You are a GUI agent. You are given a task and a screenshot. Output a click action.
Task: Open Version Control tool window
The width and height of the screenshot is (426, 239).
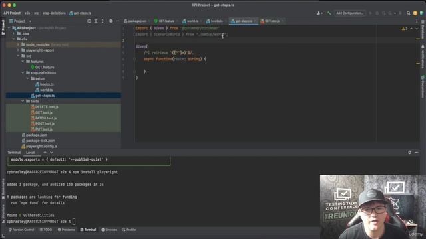(21, 230)
